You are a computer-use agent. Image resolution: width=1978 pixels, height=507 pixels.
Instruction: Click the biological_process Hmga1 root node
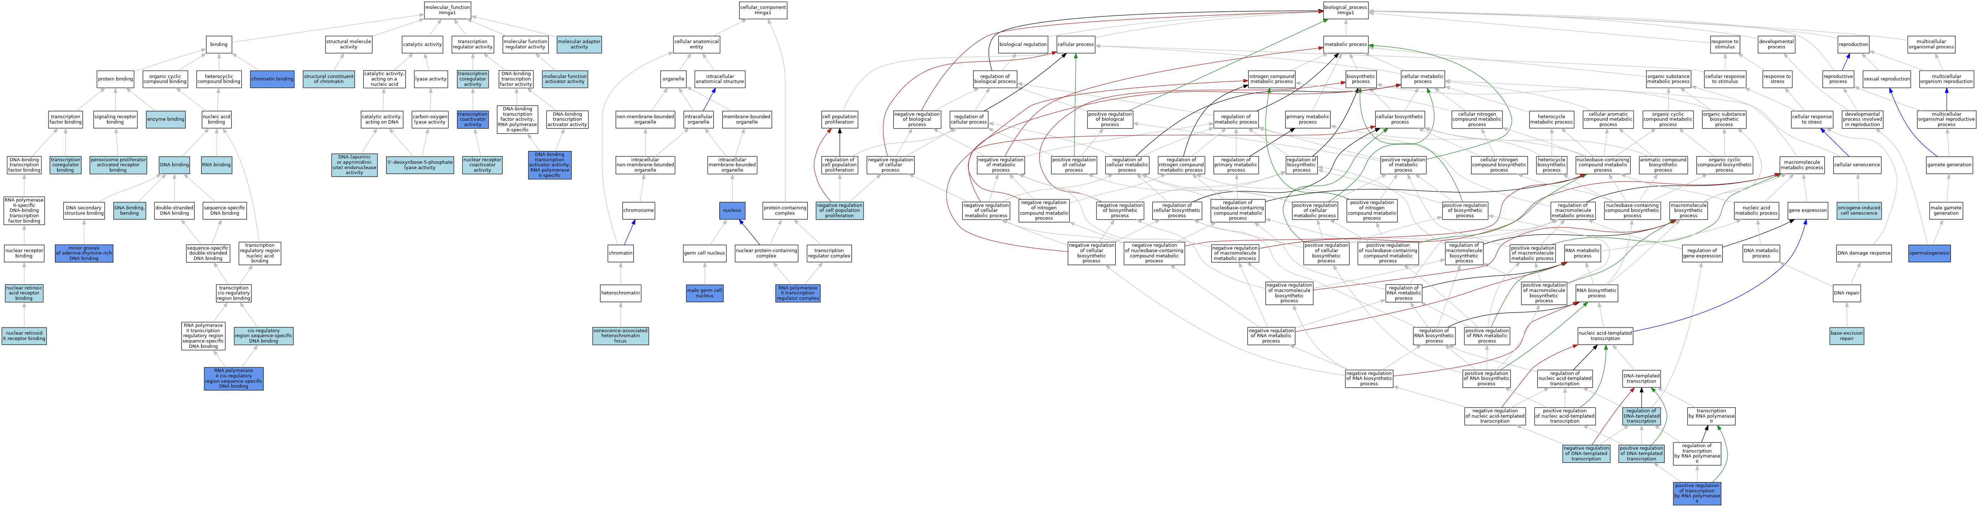point(1345,10)
